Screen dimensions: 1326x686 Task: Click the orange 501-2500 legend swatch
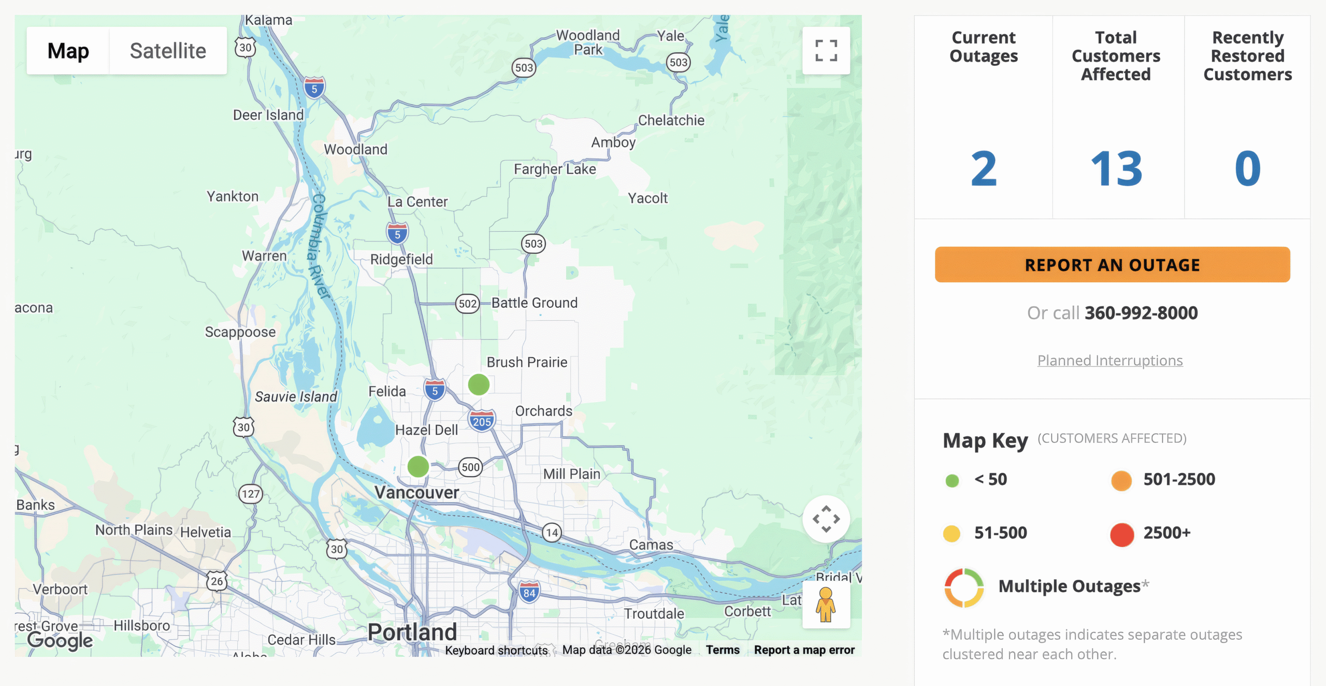1121,480
